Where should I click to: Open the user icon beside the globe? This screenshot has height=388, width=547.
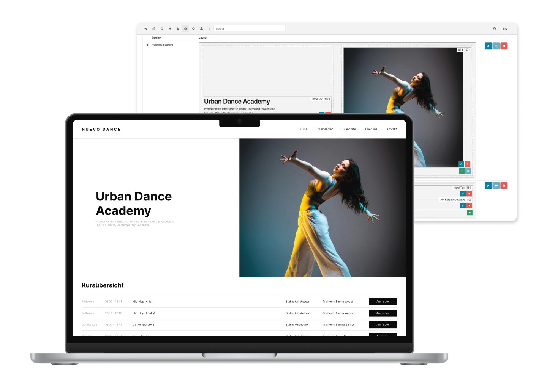pos(177,29)
